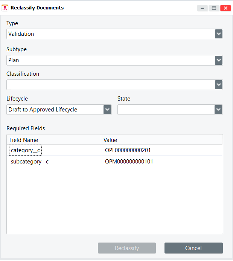Select the category__c field name cell
The width and height of the screenshot is (233, 261).
click(26, 151)
